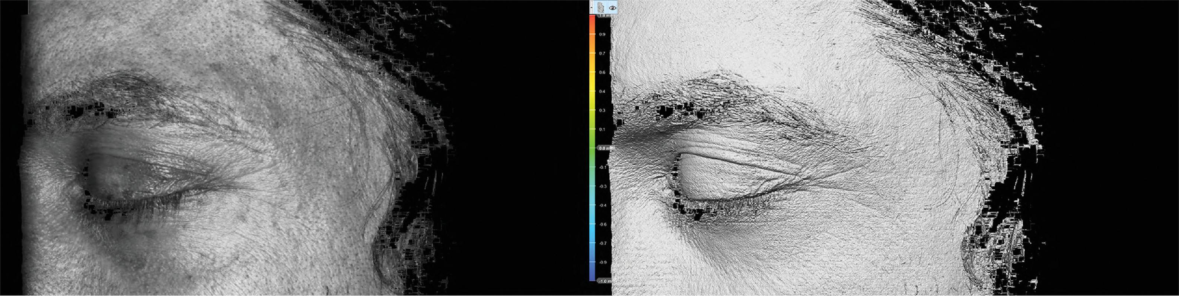Select the 0.6 yellow level on scale
The image size is (1179, 296).
[602, 73]
